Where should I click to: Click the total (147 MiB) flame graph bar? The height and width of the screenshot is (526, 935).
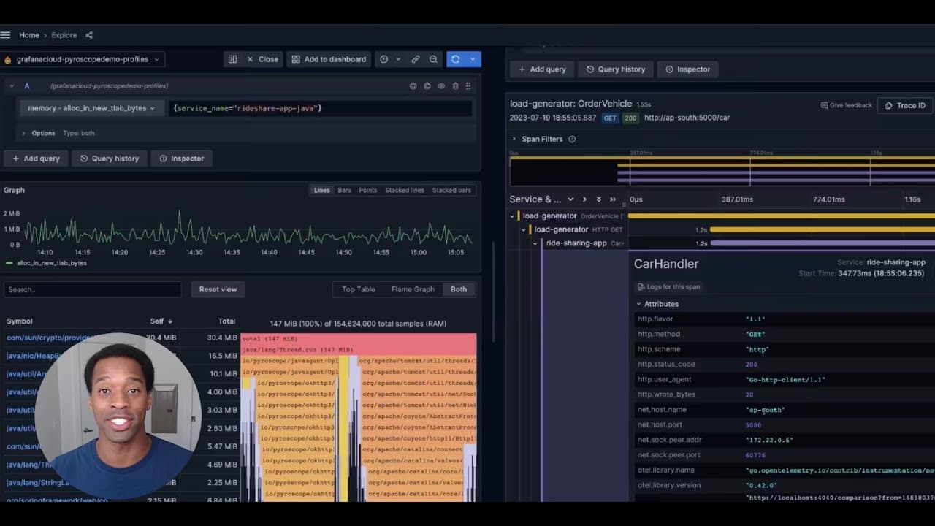tap(359, 338)
